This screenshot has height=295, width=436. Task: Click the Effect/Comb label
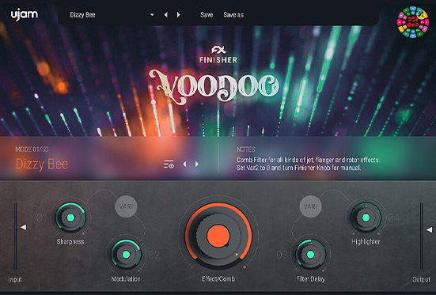tap(218, 279)
